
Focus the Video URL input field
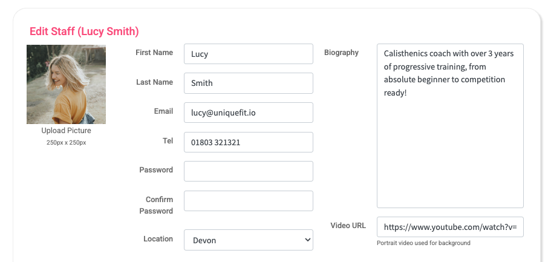point(449,227)
